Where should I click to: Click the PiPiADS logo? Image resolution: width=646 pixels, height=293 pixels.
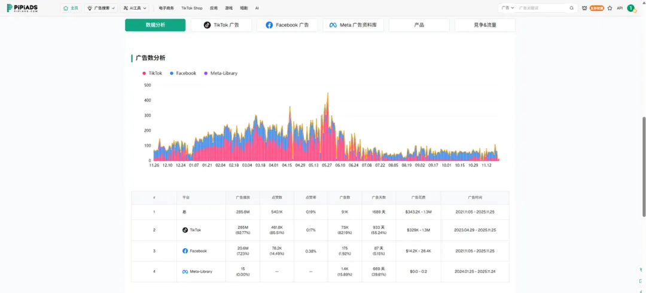(23, 8)
